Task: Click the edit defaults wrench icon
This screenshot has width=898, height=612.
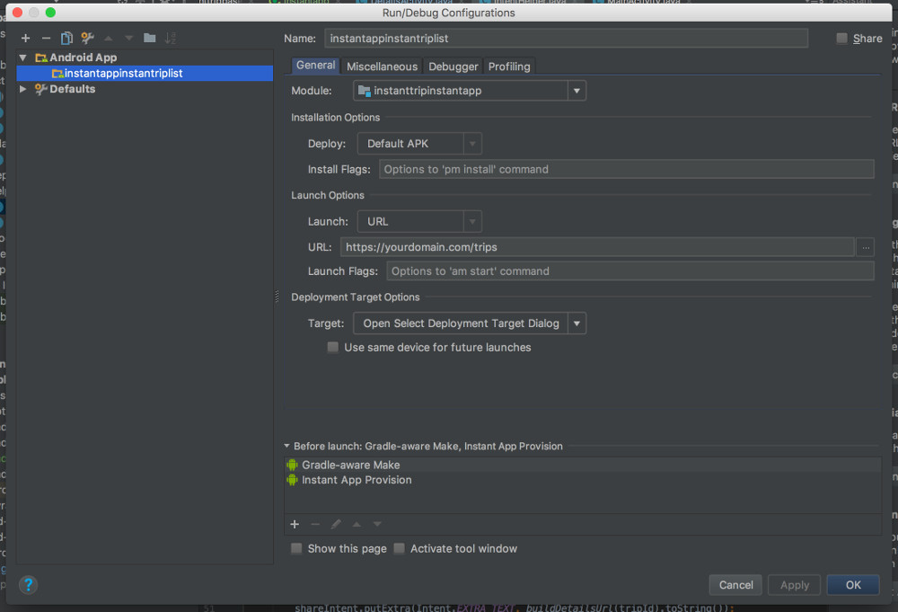Action: [x=87, y=38]
